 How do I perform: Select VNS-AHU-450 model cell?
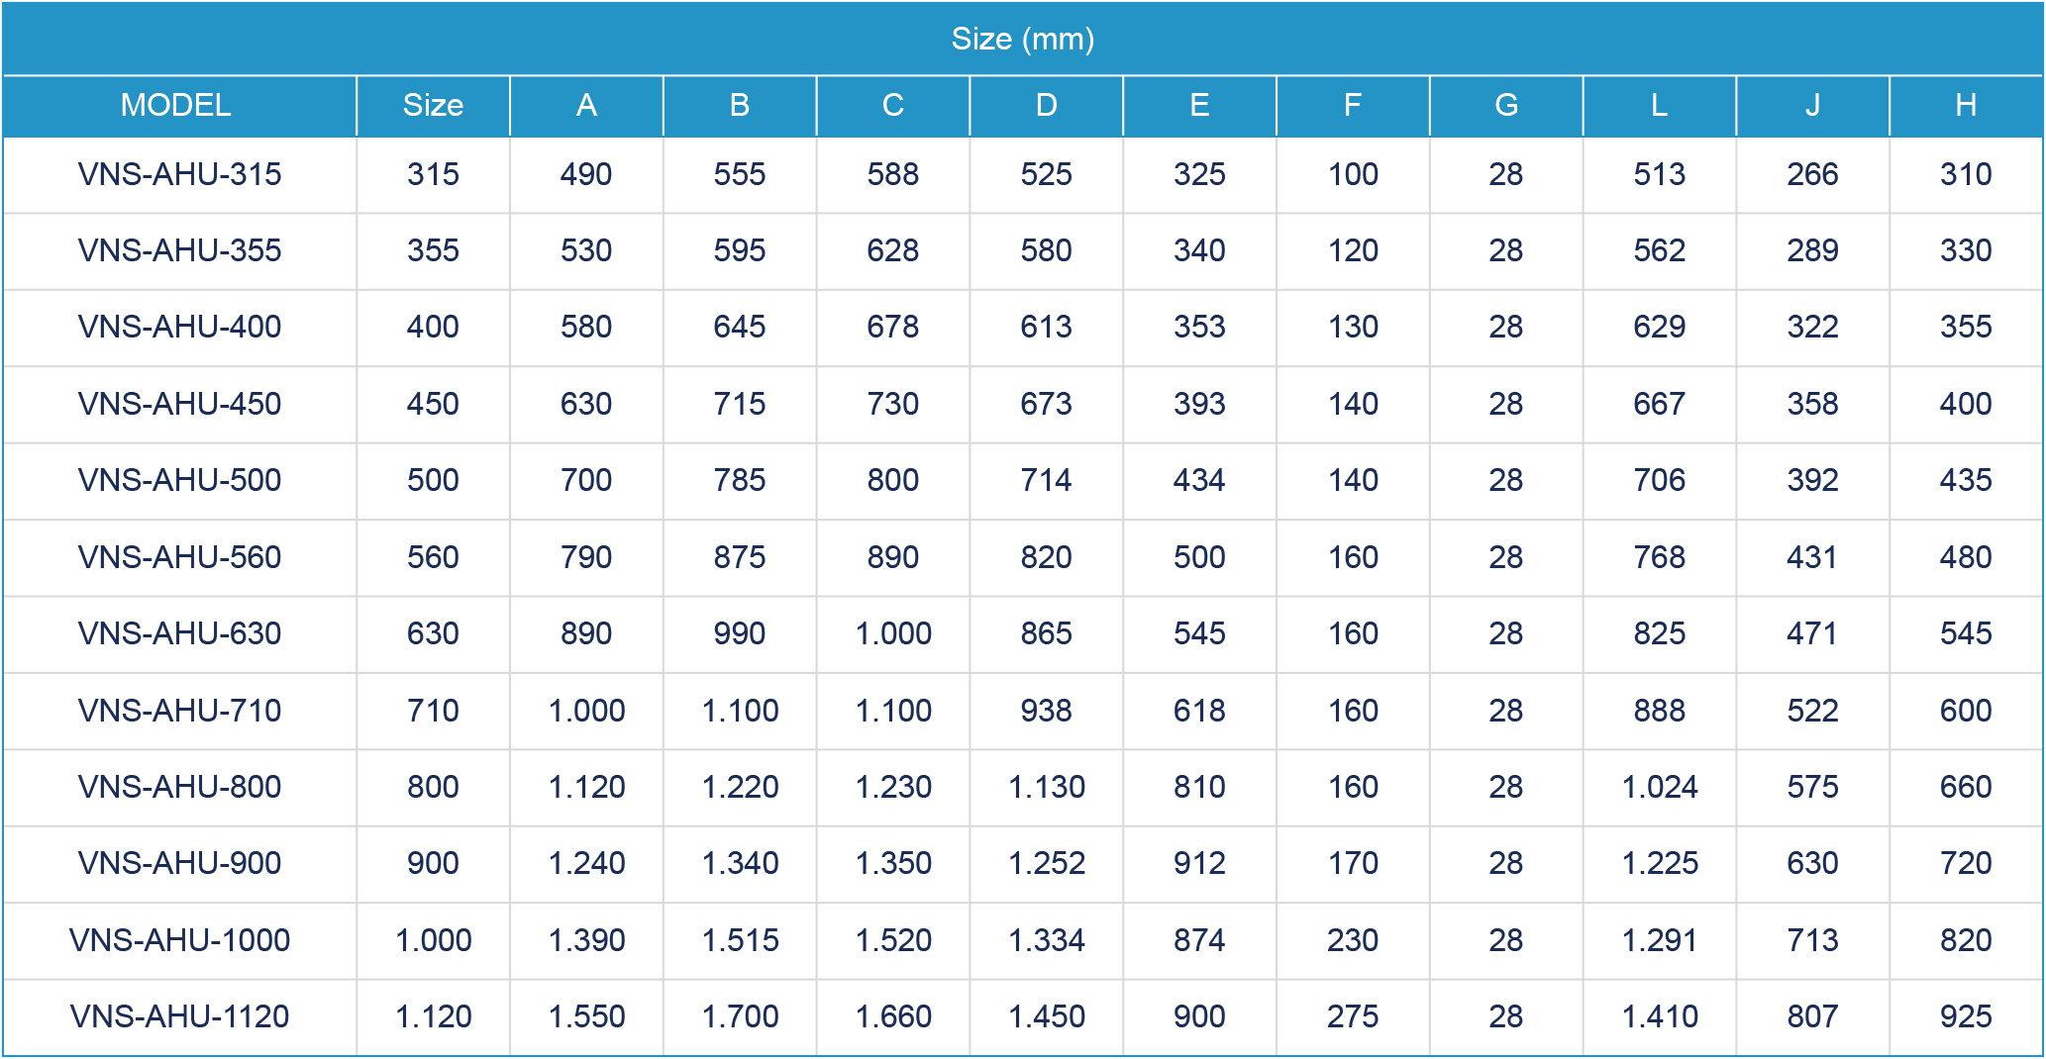coord(179,404)
